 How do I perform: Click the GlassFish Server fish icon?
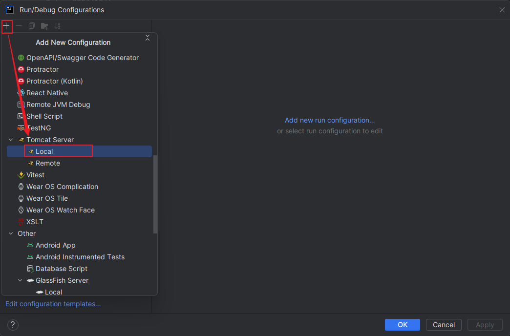pos(30,280)
